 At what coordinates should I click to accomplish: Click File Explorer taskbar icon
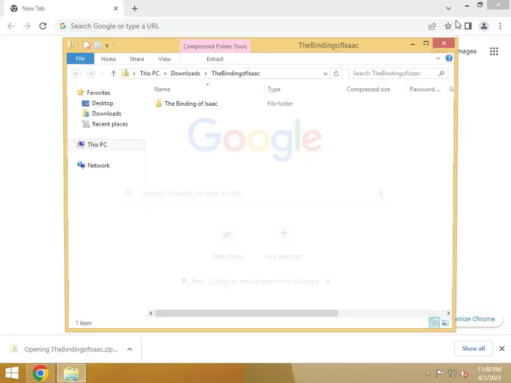tap(71, 373)
